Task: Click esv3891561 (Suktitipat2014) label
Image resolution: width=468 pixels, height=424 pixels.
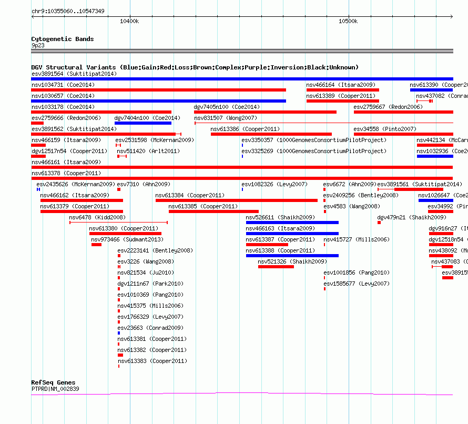Action: click(420, 184)
